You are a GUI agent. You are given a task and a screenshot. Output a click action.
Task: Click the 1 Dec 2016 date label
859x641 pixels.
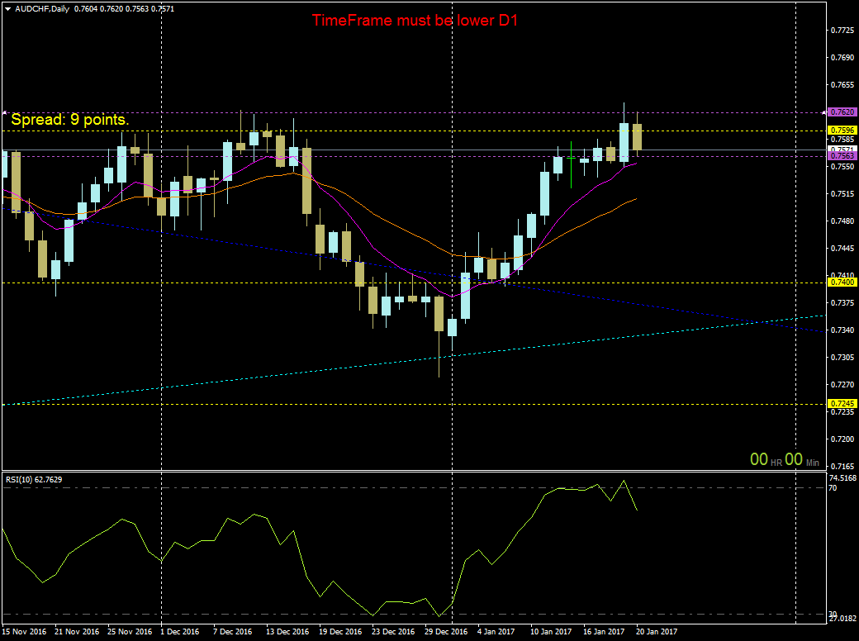(180, 632)
